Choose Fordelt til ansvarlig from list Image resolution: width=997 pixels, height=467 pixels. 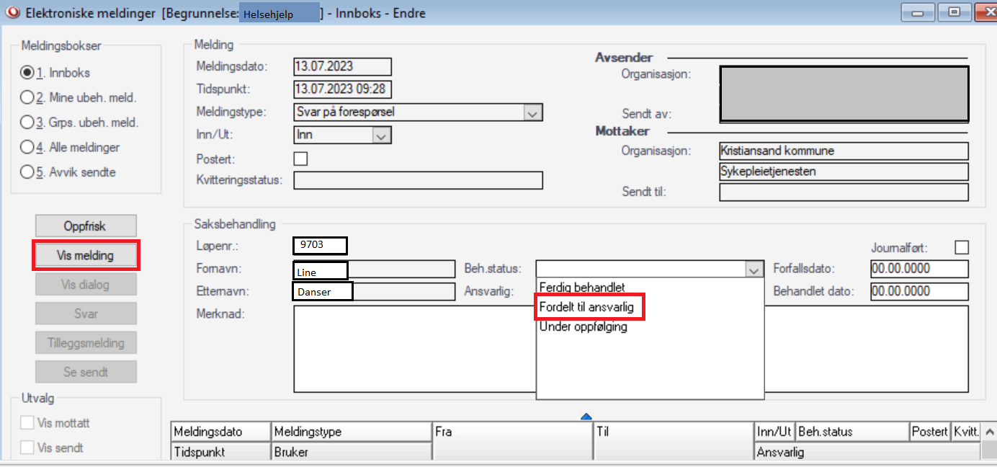(587, 307)
